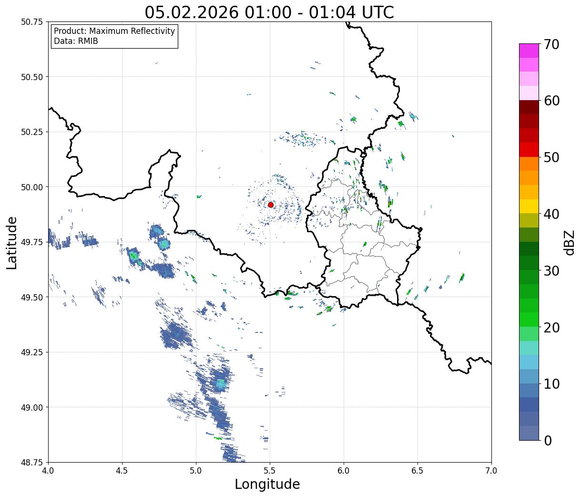581x496 pixels.
Task: Click the magenta 70 dBZ color band
Action: pyautogui.click(x=529, y=51)
